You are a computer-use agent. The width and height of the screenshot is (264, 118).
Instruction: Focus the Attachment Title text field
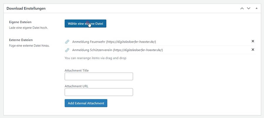click(x=99, y=77)
